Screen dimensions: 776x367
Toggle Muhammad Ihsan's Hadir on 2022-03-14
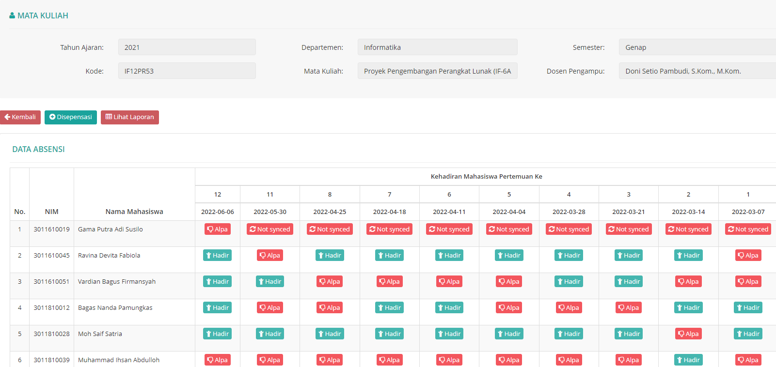coord(688,360)
